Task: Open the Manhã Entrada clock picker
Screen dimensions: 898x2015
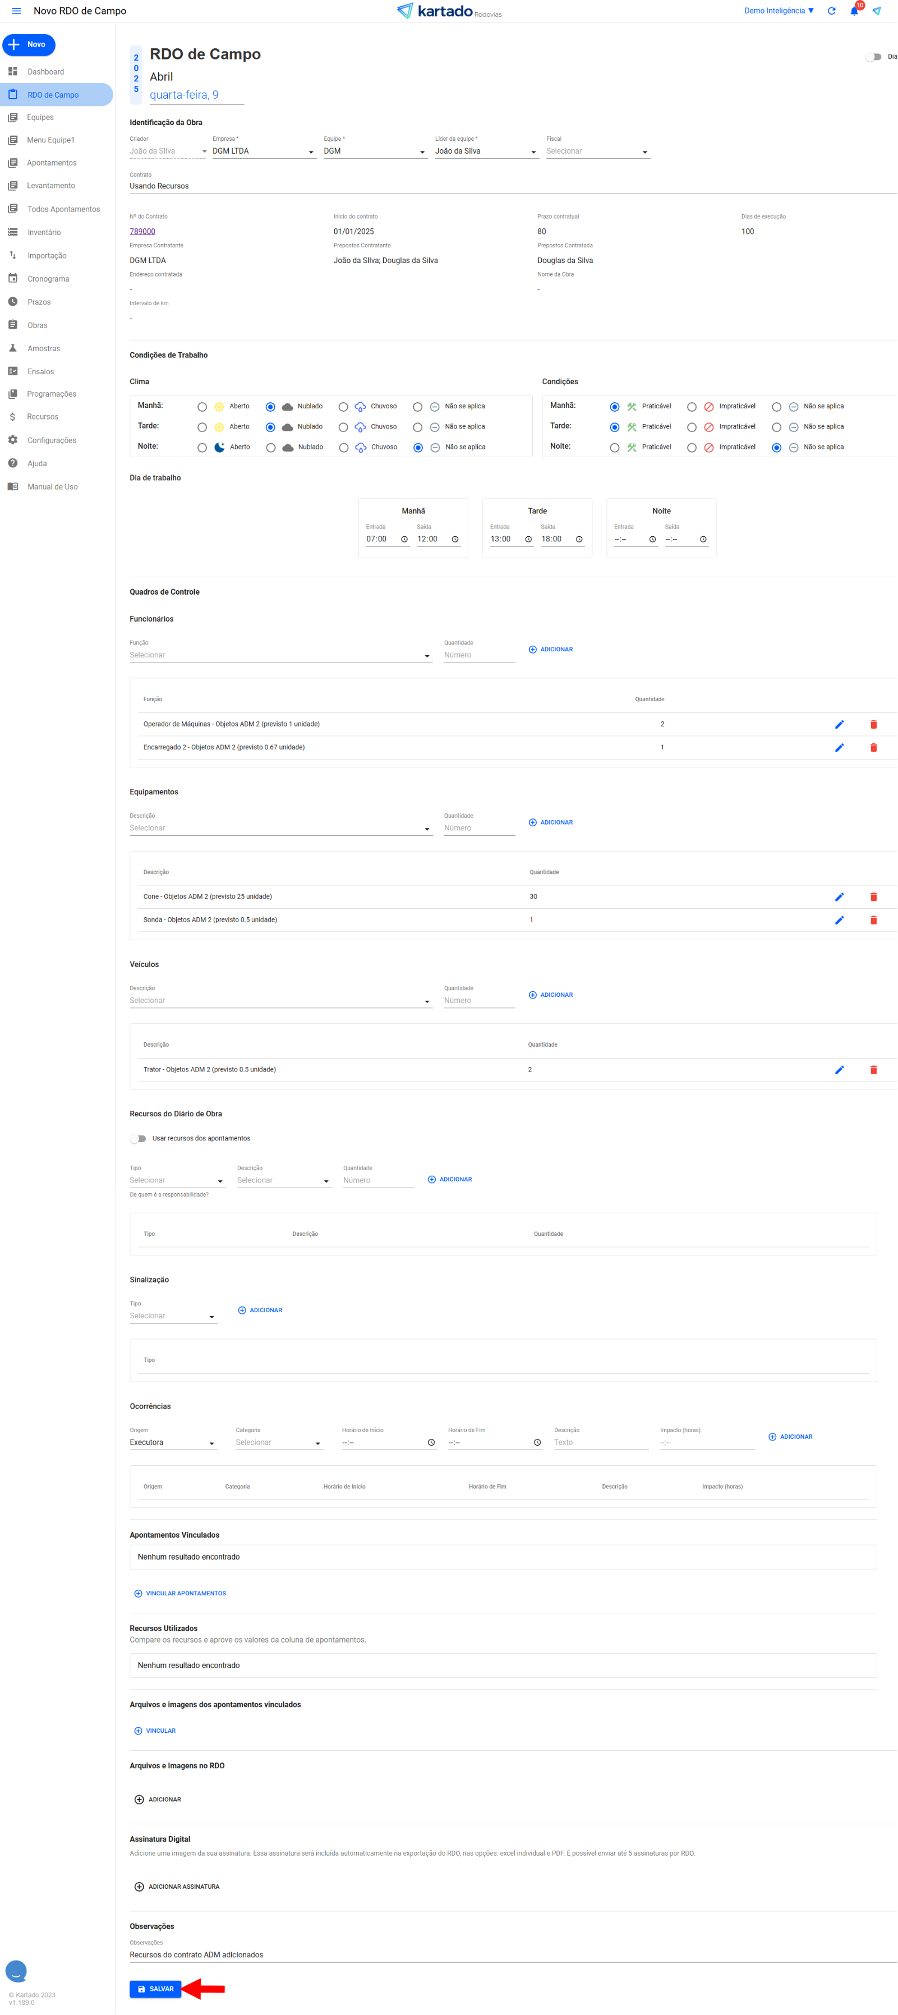Action: coord(404,539)
